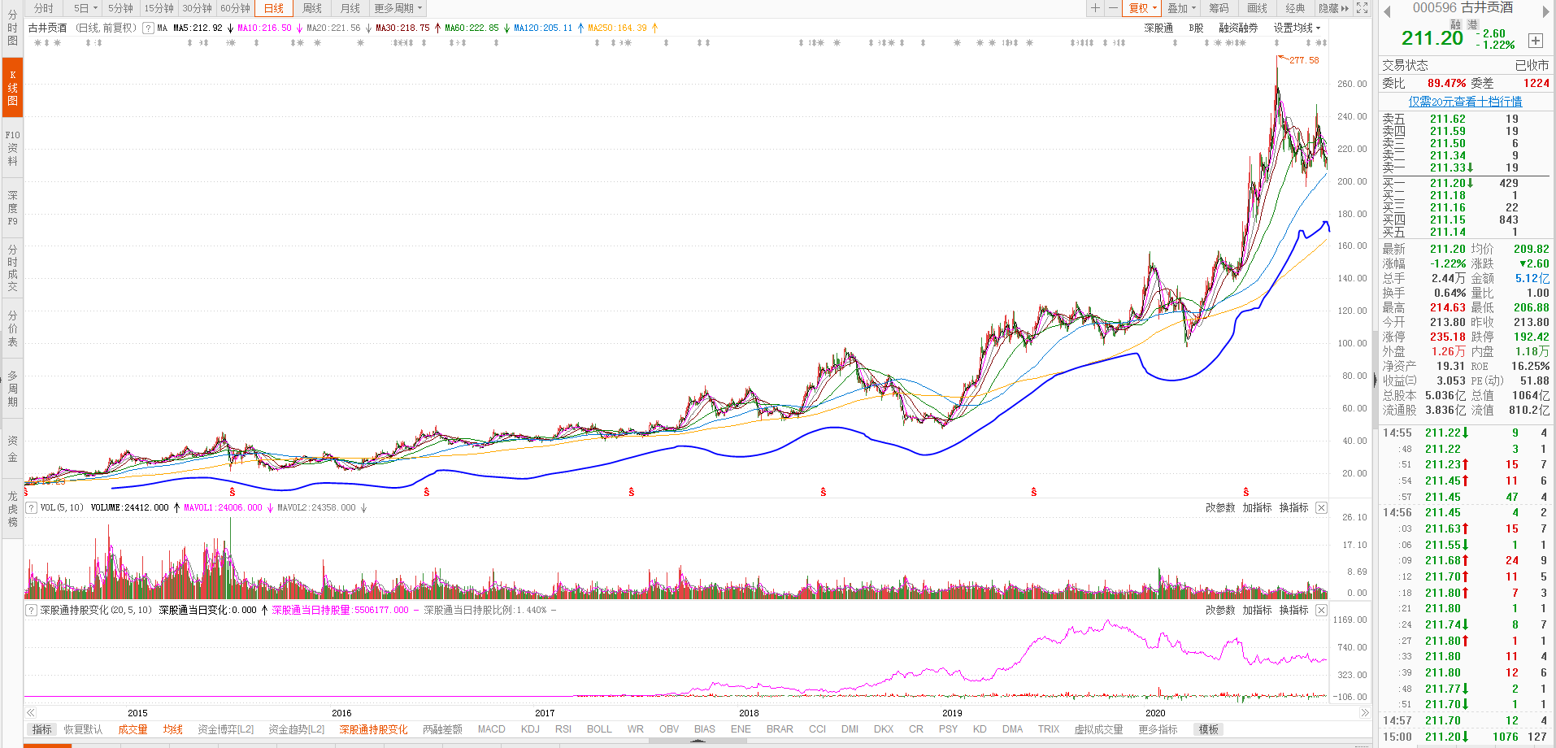Expand hidden panels via 隐藏 button
The height and width of the screenshot is (748, 1556).
click(1333, 8)
